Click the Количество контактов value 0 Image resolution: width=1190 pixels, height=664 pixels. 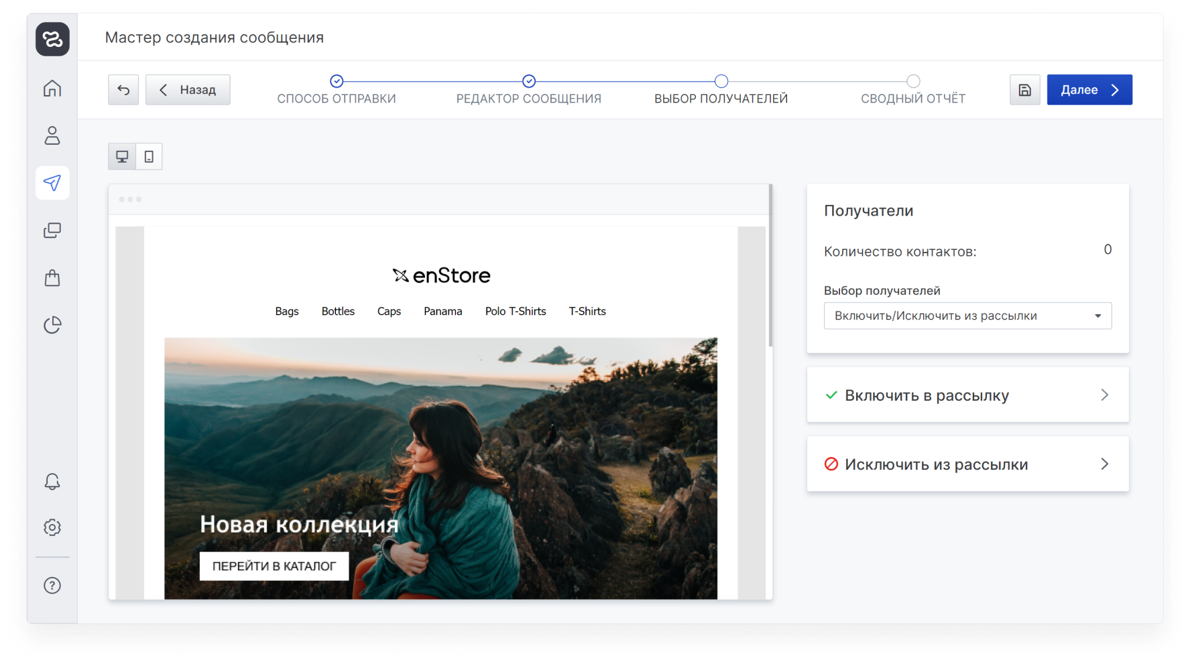pyautogui.click(x=1108, y=250)
